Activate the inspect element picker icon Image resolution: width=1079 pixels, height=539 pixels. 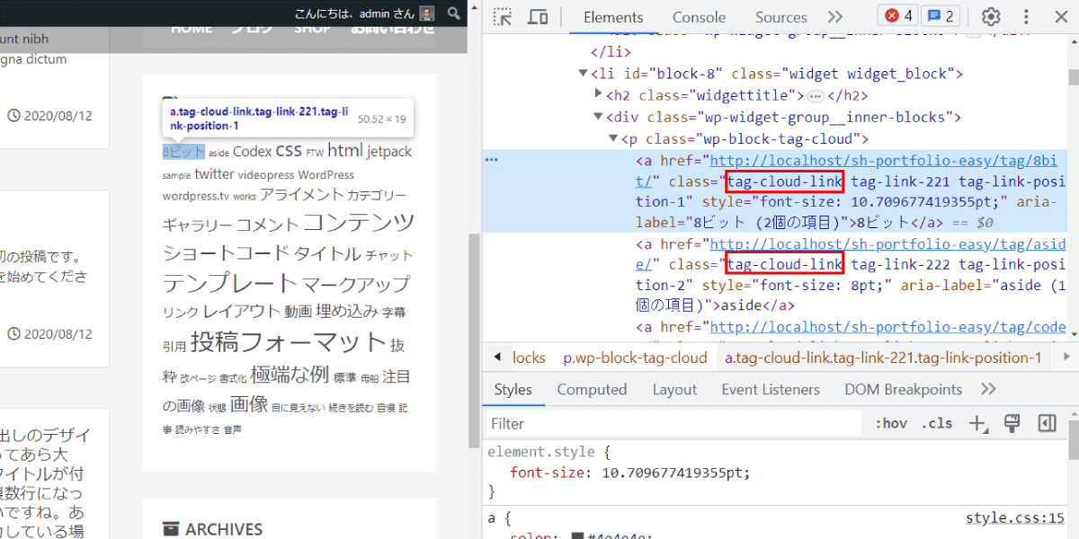(x=503, y=16)
